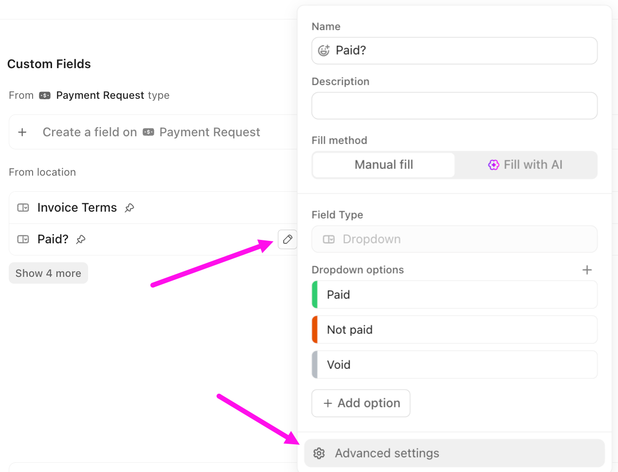
Task: Open Advanced settings
Action: (x=454, y=453)
